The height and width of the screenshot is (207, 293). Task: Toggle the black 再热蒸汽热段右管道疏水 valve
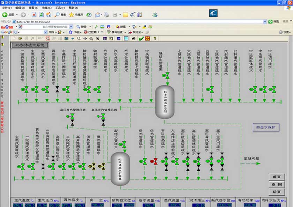[57, 90]
